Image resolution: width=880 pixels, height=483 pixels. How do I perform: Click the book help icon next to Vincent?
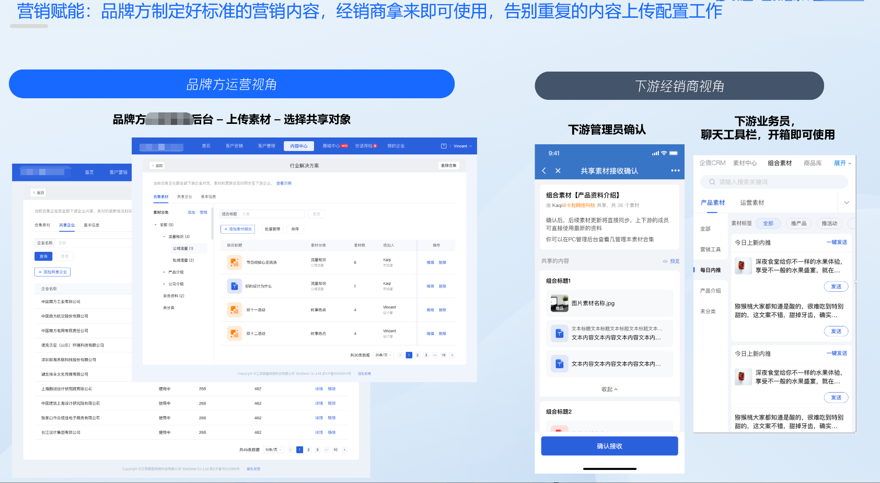(444, 146)
